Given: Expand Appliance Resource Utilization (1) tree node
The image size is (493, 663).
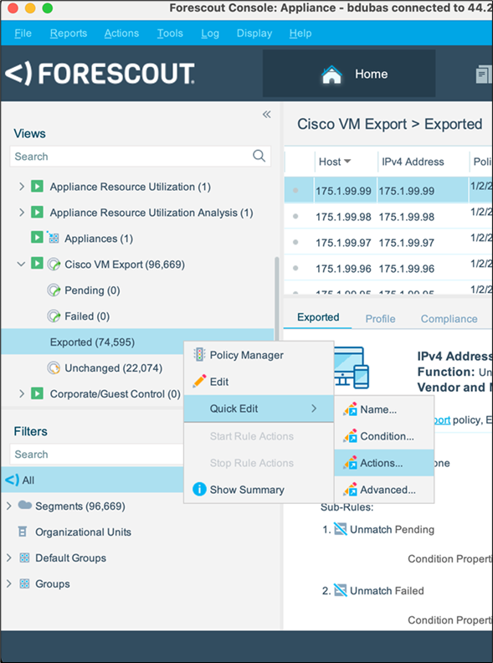Looking at the screenshot, I should pos(22,187).
